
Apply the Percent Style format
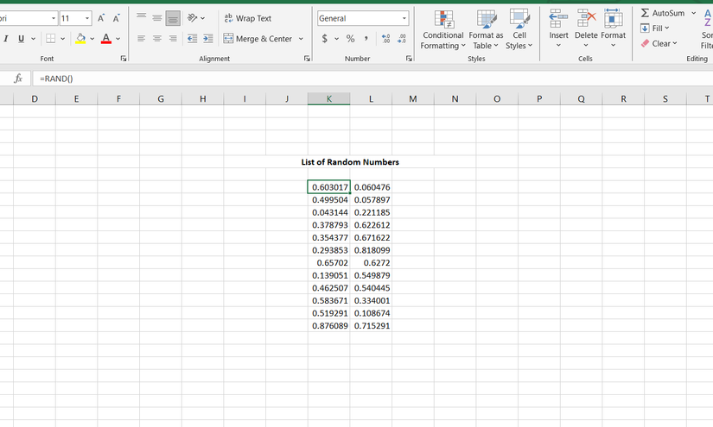(x=350, y=39)
